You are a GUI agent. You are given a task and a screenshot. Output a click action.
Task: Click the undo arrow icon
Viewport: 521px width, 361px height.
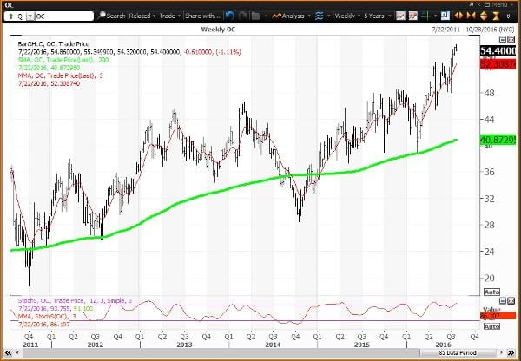228,16
